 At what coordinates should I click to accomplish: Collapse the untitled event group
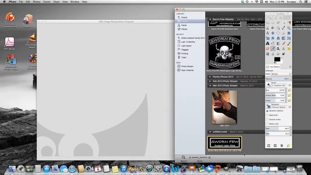210,132
